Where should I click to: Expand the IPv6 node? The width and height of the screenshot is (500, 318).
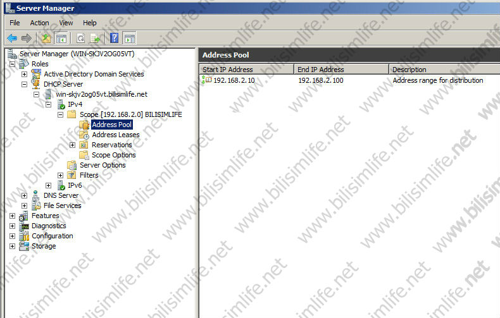[x=49, y=185]
